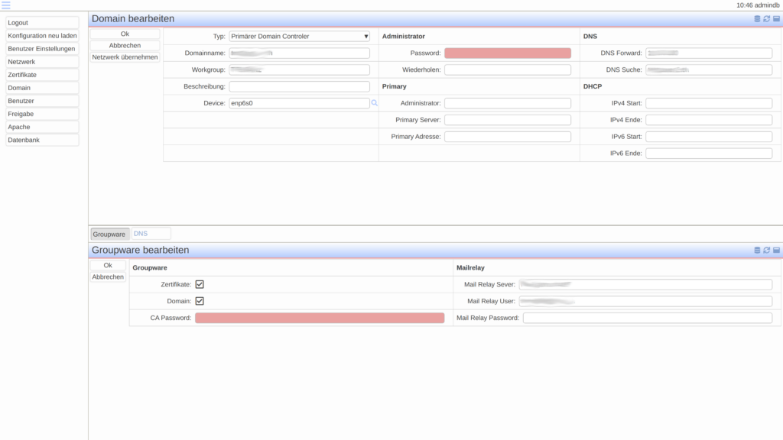Click search magnifier next to Device field
783x440 pixels.
click(375, 102)
